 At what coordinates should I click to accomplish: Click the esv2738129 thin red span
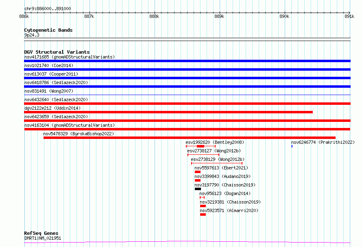click(x=217, y=163)
